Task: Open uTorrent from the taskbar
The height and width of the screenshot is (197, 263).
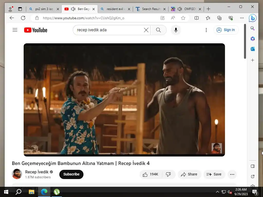Action: click(57, 192)
